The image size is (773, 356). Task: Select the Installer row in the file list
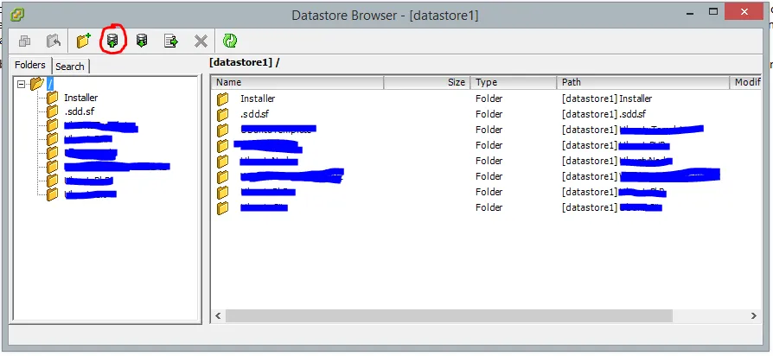tap(257, 99)
